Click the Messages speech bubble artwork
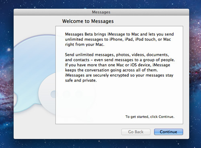The image size is (201, 148). [35, 74]
